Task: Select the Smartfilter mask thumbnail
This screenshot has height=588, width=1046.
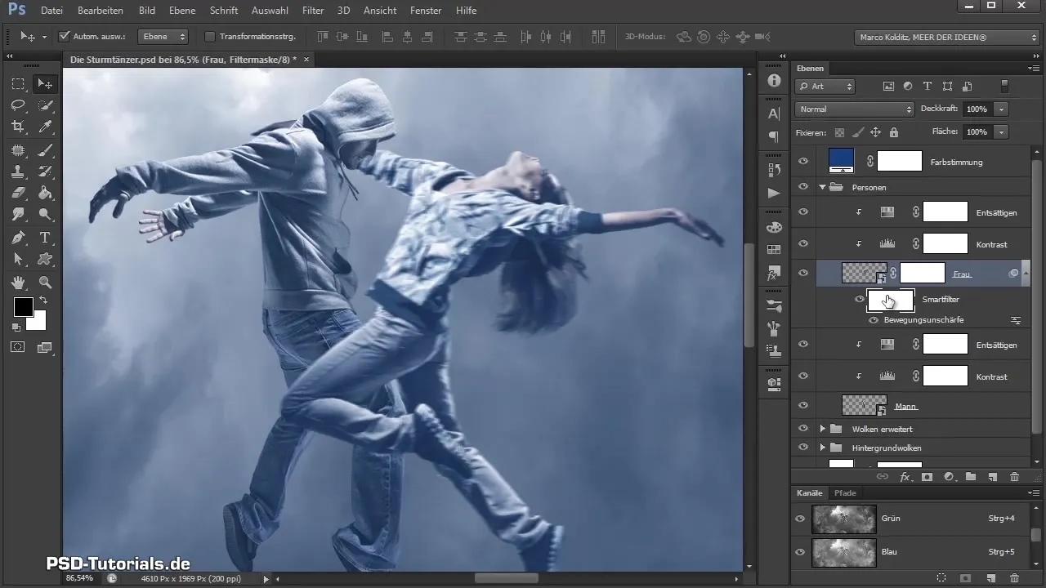Action: pos(890,300)
